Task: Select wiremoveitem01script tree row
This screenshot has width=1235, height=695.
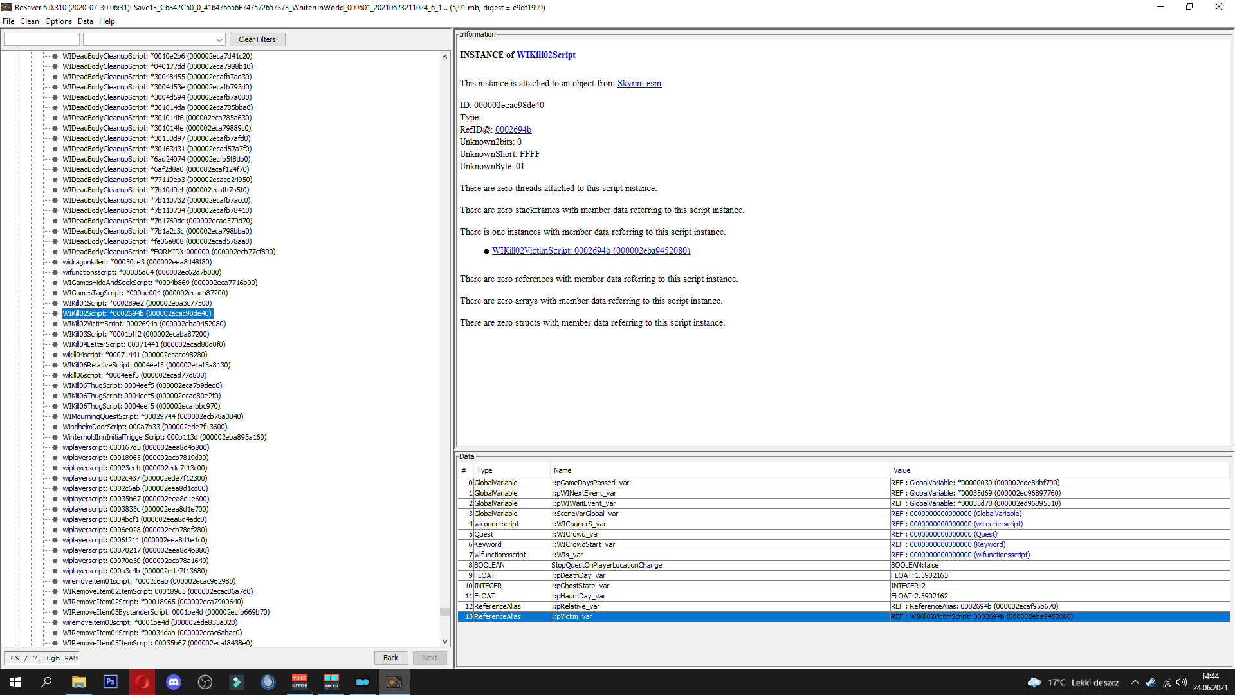Action: pyautogui.click(x=149, y=581)
